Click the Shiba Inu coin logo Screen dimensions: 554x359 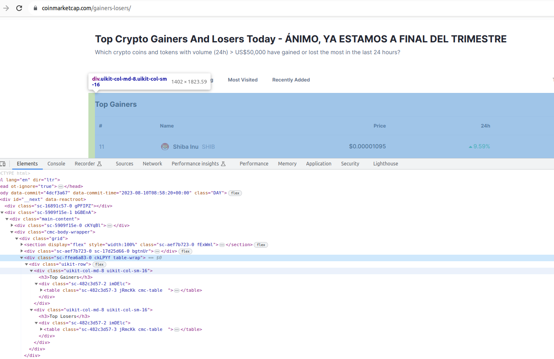tap(165, 147)
